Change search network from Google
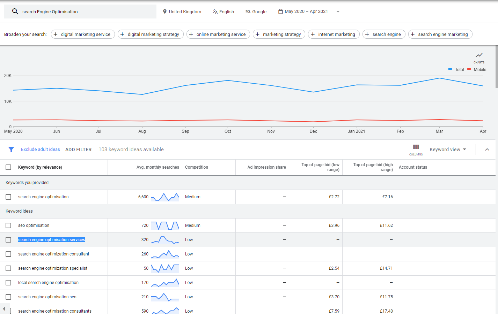 click(x=256, y=12)
